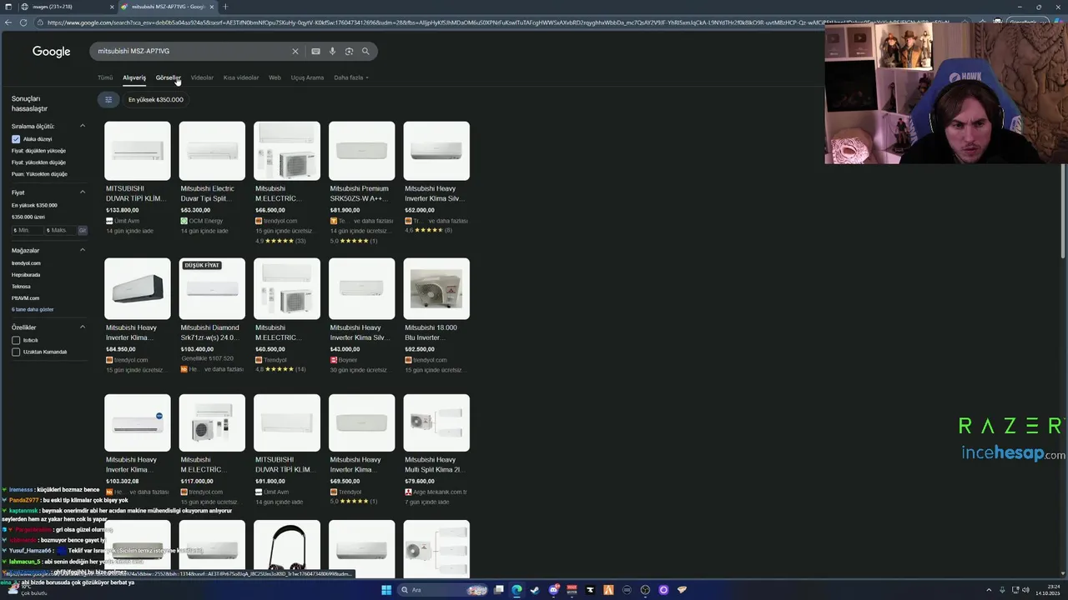Image resolution: width=1068 pixels, height=600 pixels.
Task: Open 'Mitsubishi Diamond Srk71zr-w(s)' low-price product
Action: coord(212,315)
